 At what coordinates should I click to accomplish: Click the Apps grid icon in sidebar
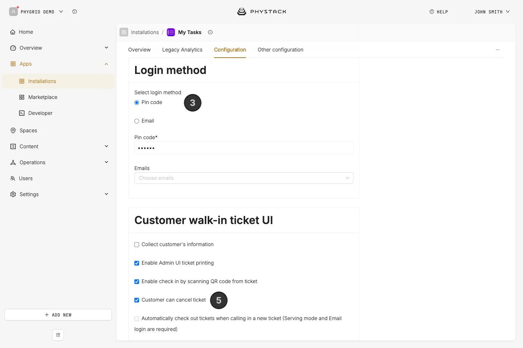[13, 64]
